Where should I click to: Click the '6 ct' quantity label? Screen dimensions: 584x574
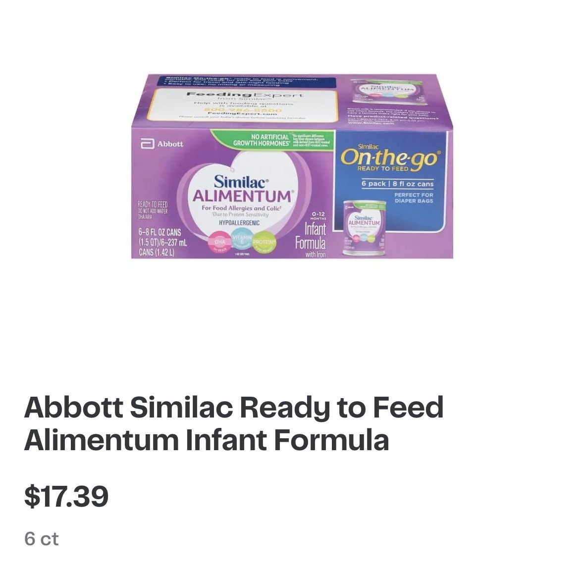point(41,539)
